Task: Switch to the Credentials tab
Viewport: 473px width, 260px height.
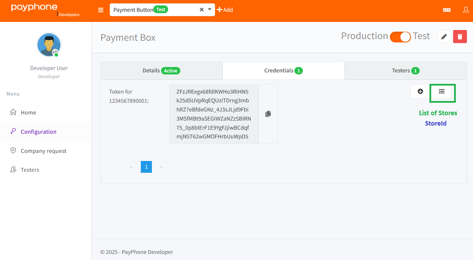Action: click(283, 71)
